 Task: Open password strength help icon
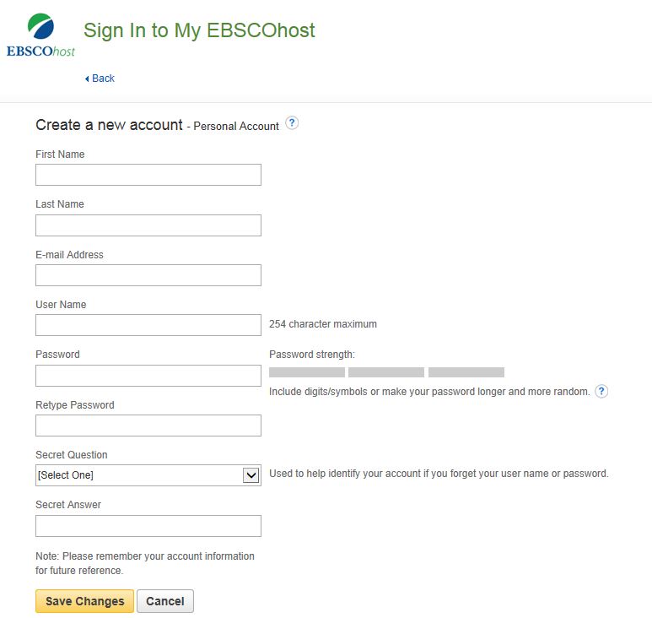[601, 391]
